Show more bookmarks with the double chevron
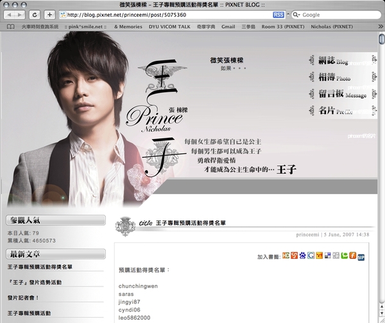Image resolution: width=385 pixels, height=323 pixels. tap(381, 26)
